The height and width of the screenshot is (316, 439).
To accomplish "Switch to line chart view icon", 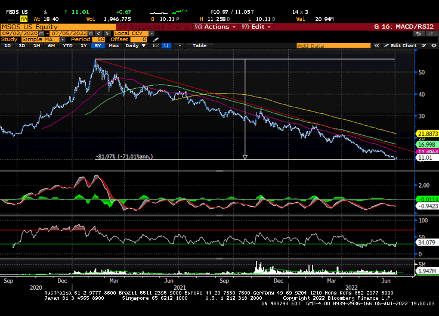I will click(156, 46).
